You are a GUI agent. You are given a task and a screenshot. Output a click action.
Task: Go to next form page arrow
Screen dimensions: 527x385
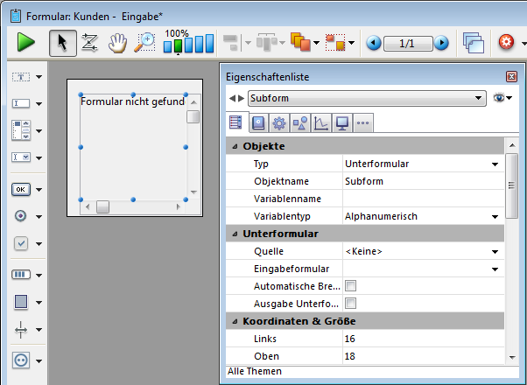pos(441,43)
